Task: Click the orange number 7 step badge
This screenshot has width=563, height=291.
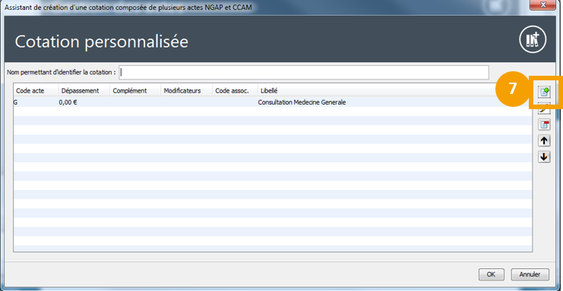Action: click(513, 89)
